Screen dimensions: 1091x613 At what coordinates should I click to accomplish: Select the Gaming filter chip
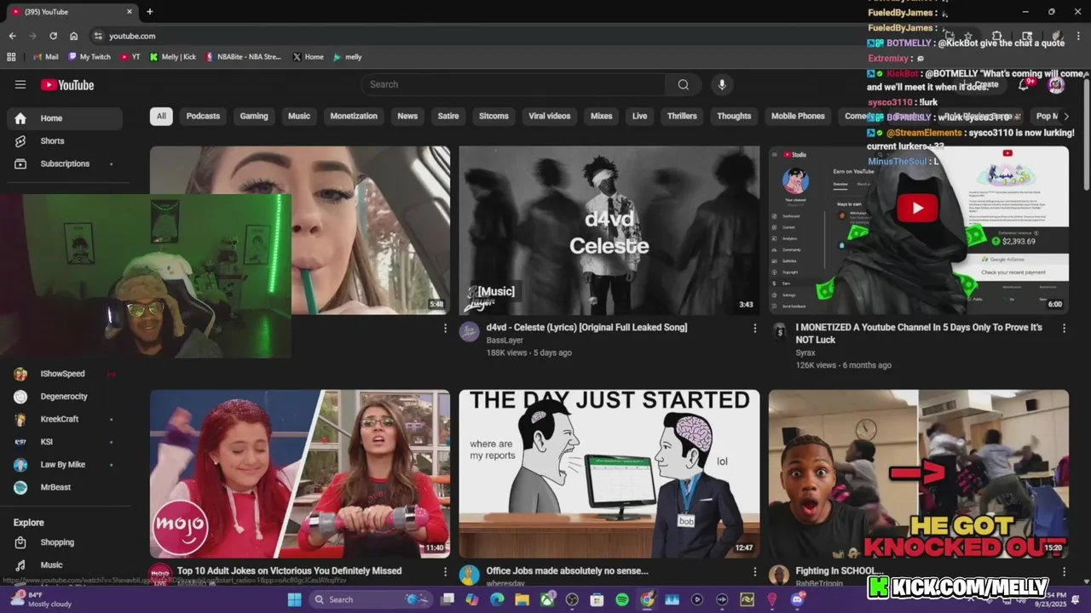tap(254, 116)
